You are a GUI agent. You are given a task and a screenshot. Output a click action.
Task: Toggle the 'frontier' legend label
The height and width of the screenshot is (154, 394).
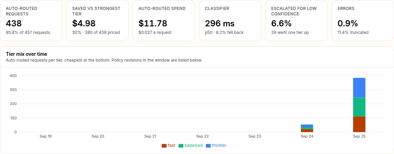tap(219, 145)
